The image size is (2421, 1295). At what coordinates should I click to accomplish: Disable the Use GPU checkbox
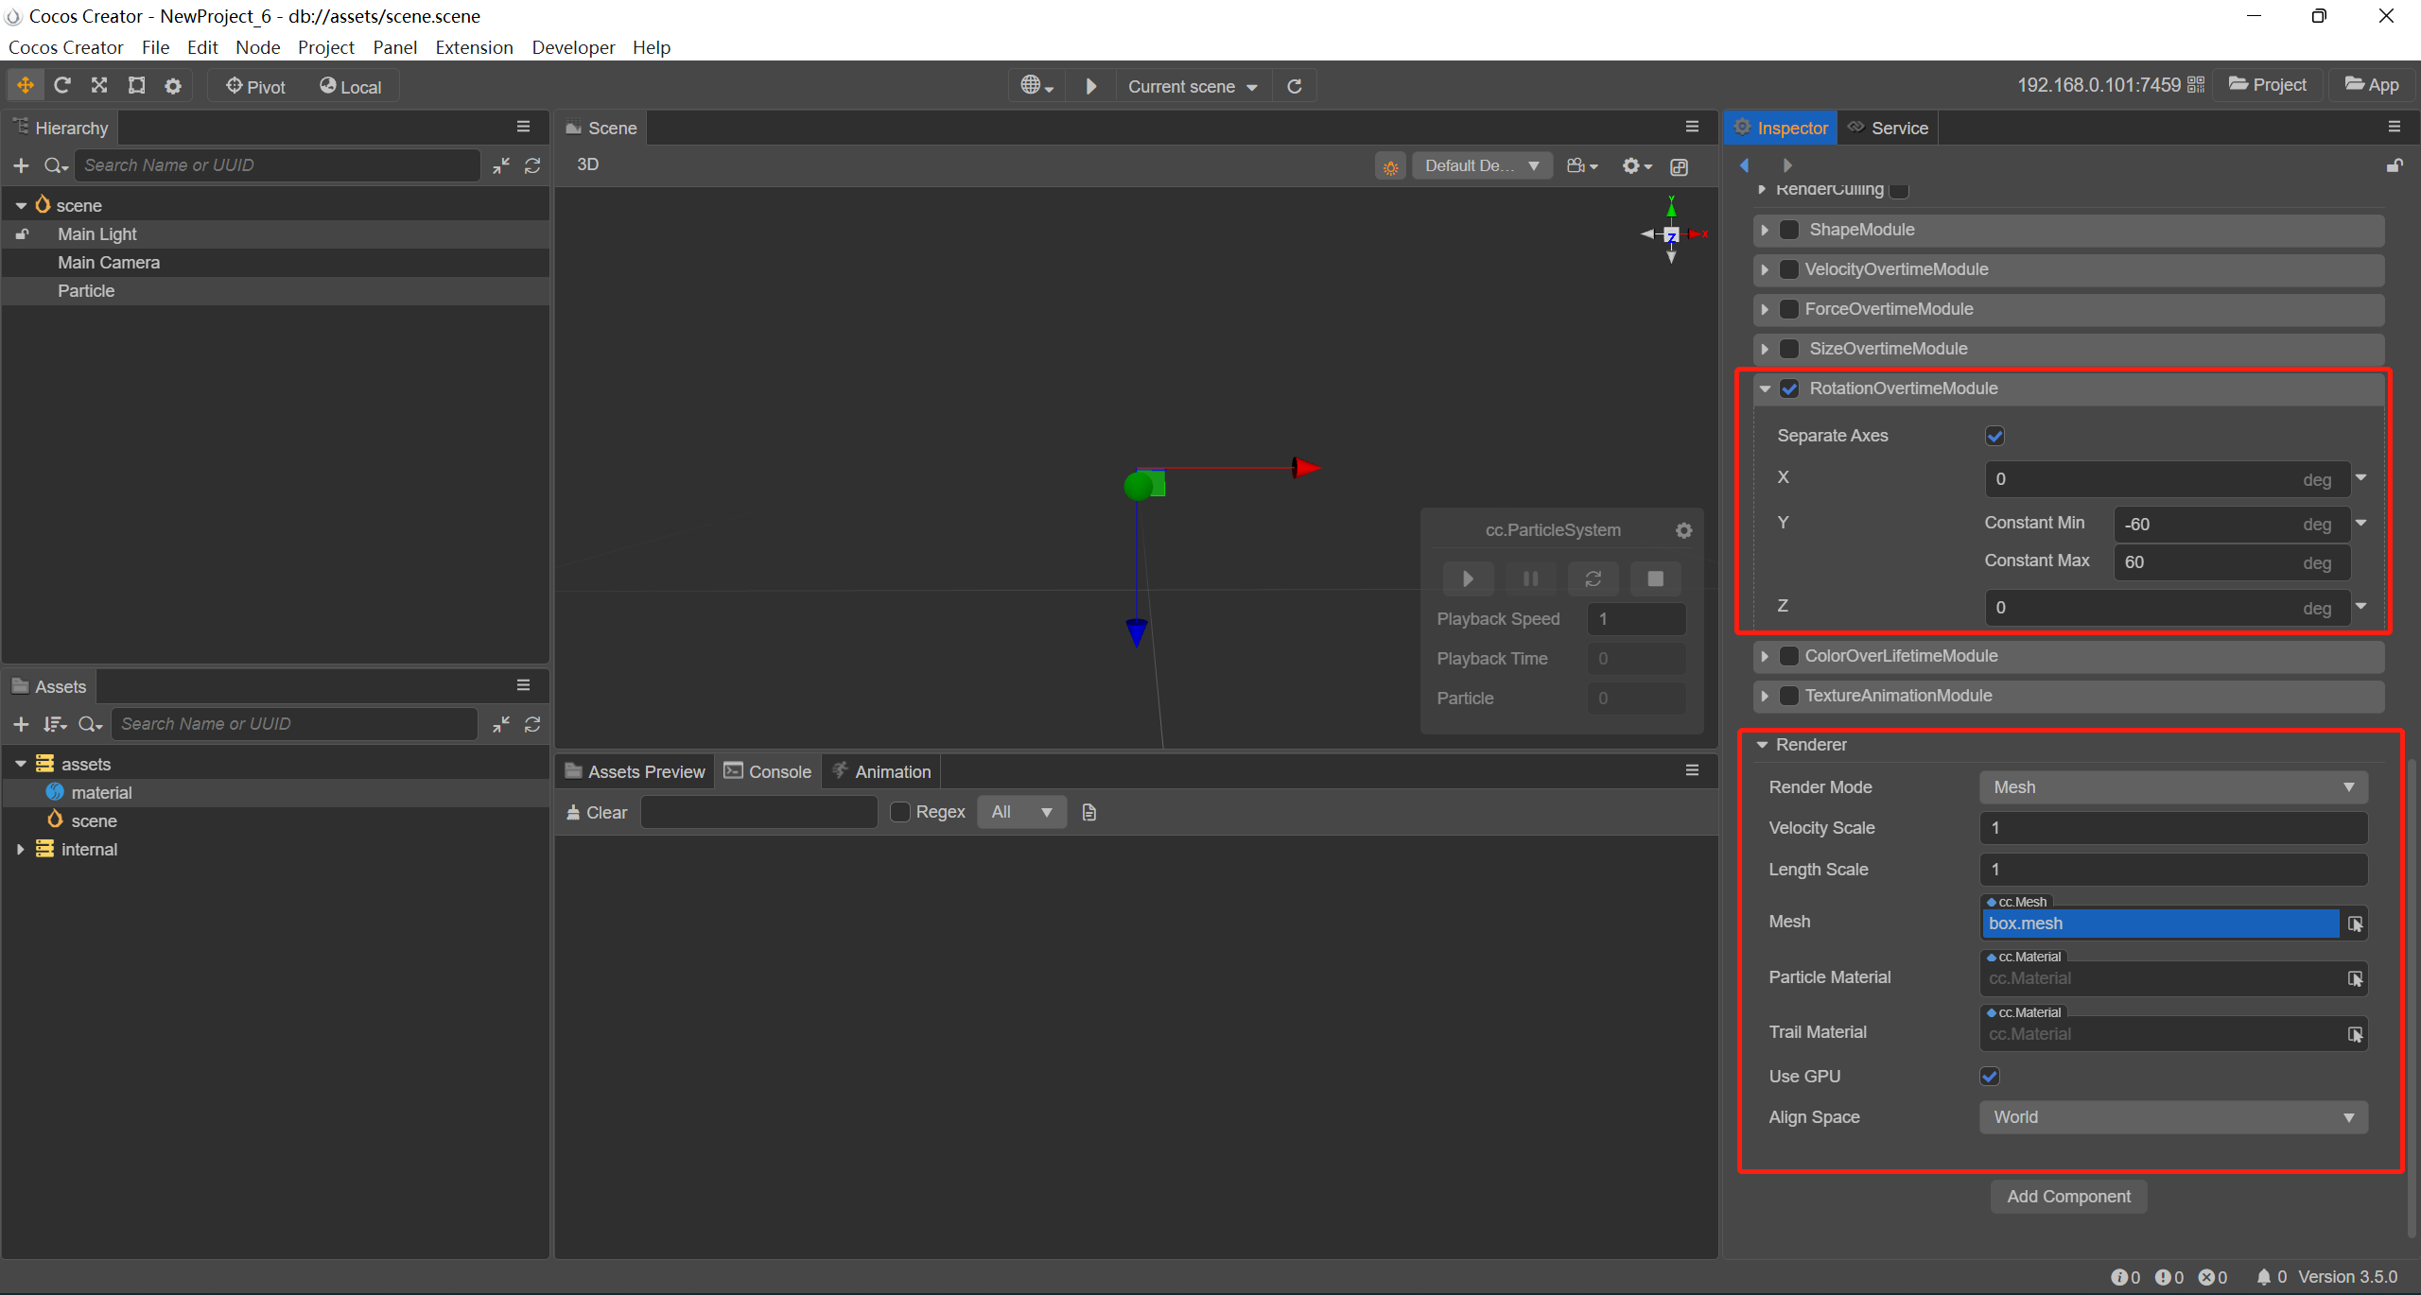pos(1990,1077)
